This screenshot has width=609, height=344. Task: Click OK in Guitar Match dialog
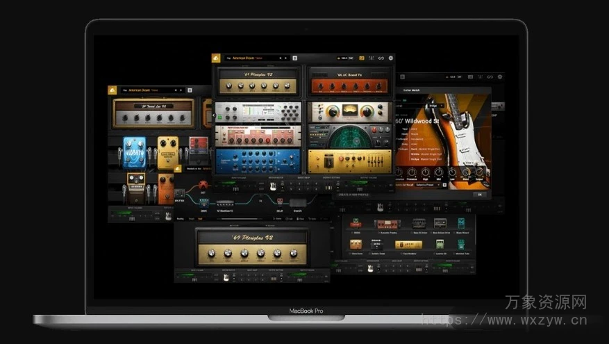tap(480, 195)
